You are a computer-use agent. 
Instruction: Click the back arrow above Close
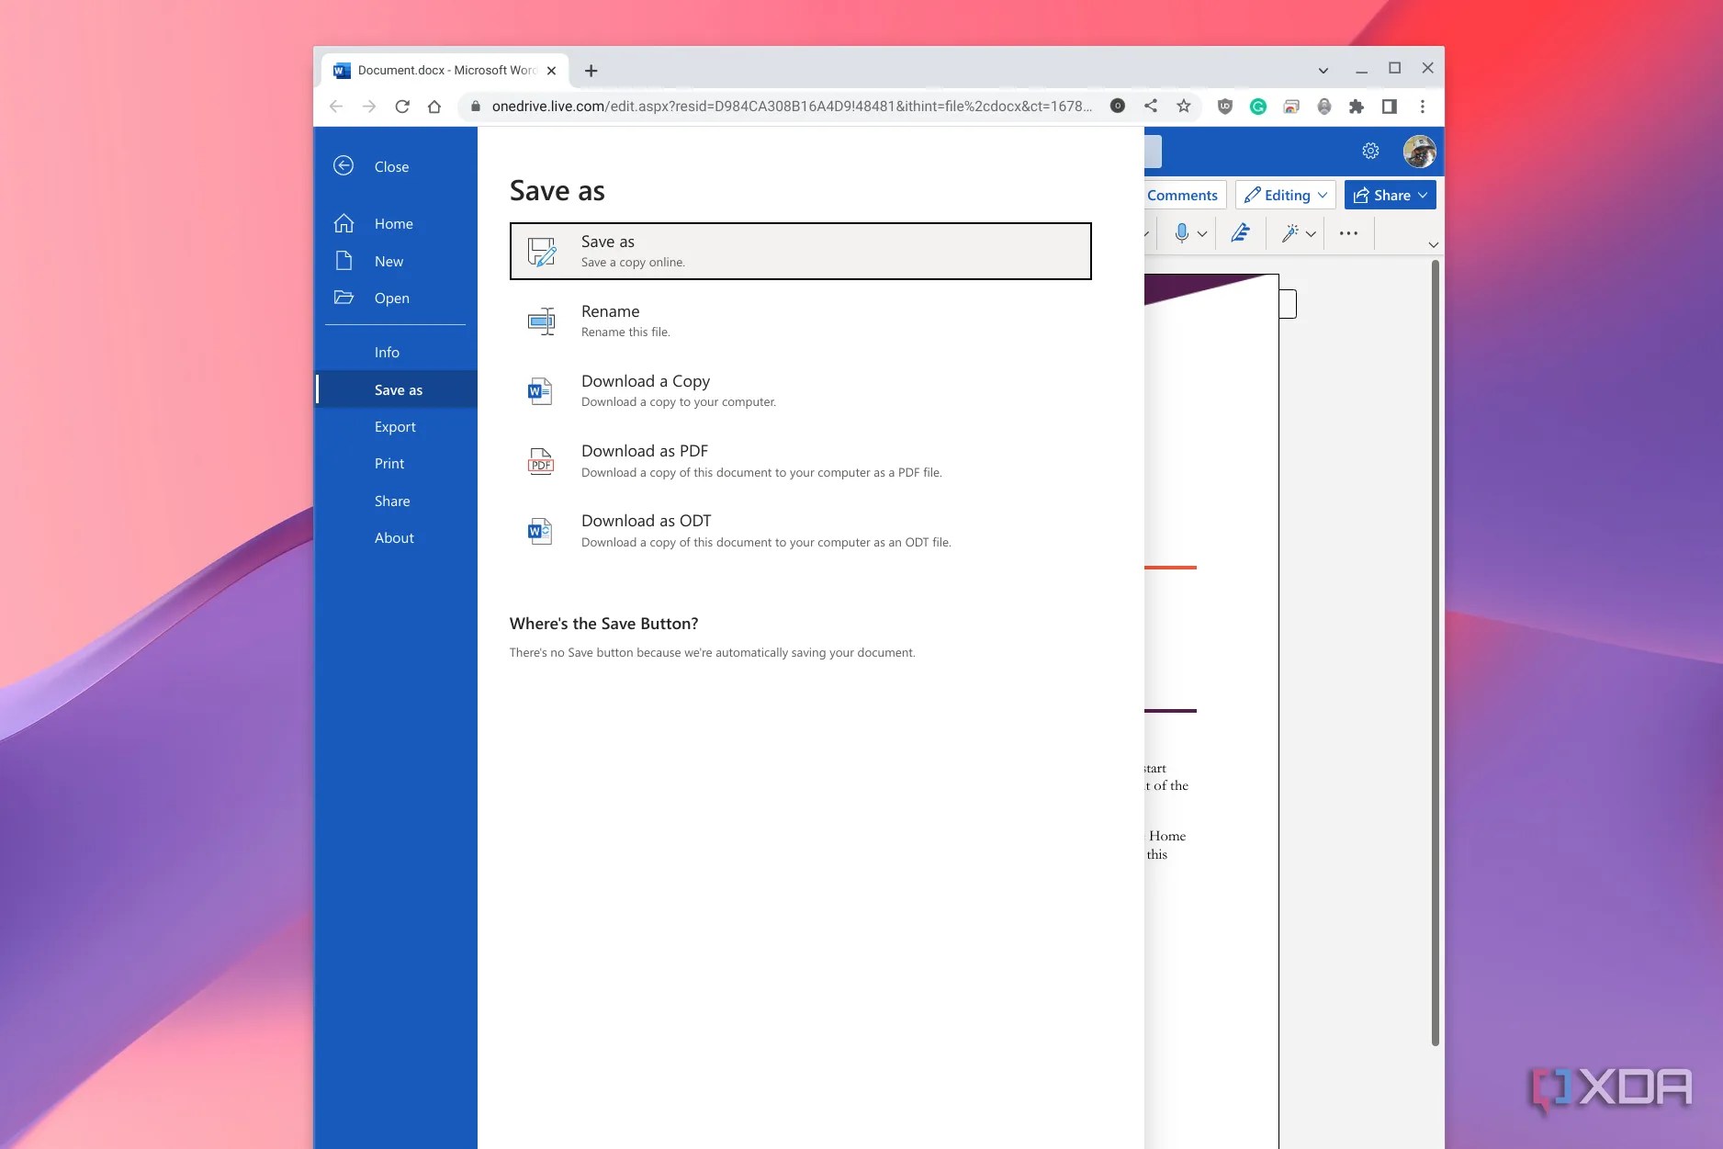click(x=344, y=165)
